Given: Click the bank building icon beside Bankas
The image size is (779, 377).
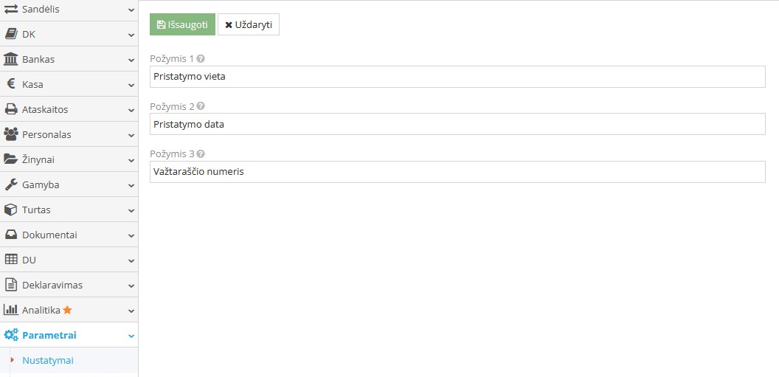Looking at the screenshot, I should [x=11, y=59].
